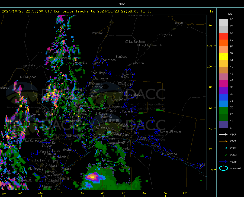Click the E_1-736 map label

(x=168, y=35)
